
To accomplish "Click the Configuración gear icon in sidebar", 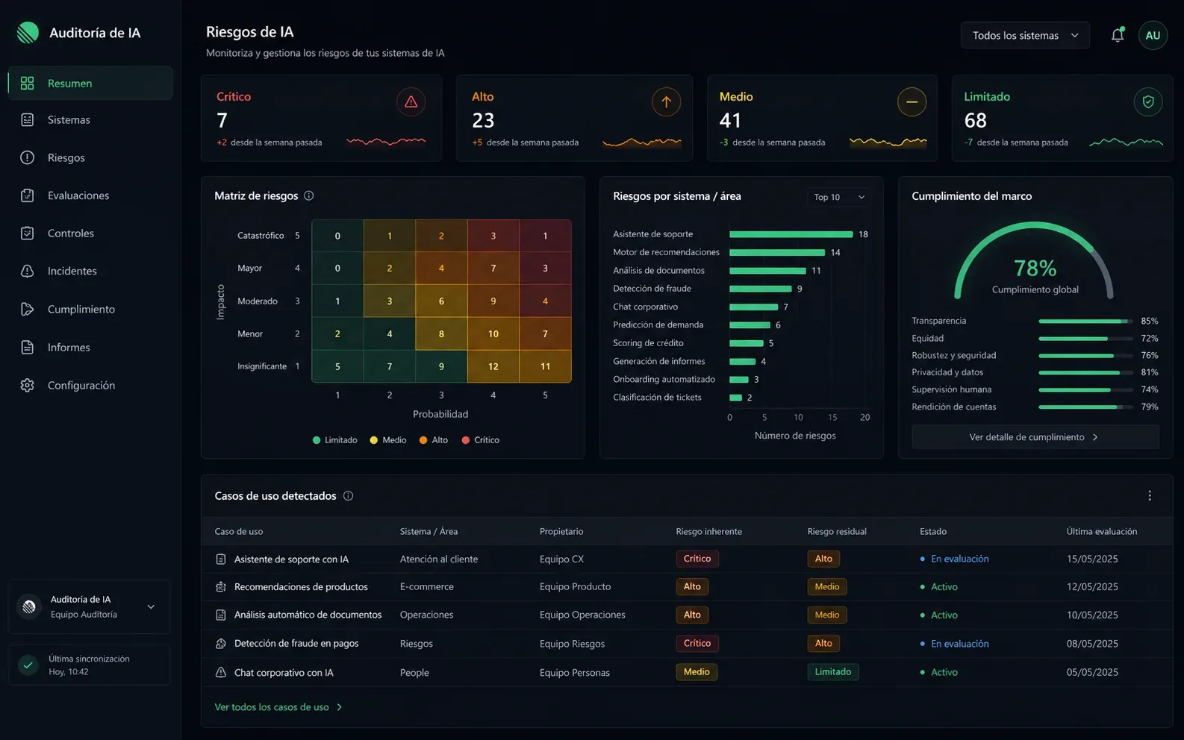I will coord(28,386).
